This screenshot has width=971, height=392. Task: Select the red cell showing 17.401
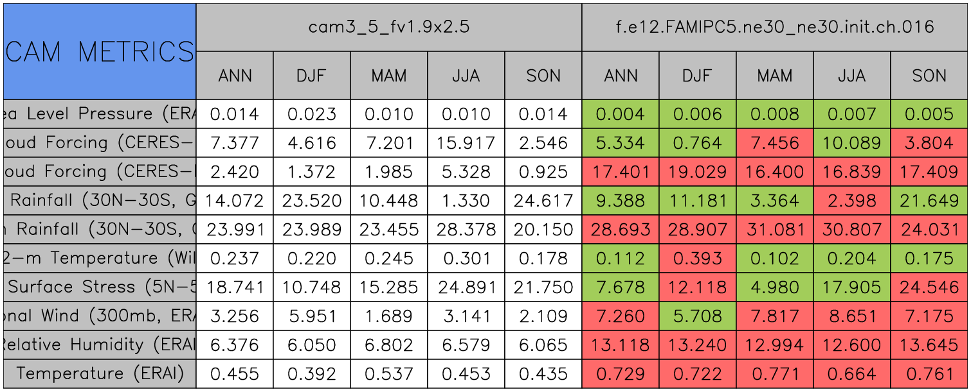[x=621, y=172]
